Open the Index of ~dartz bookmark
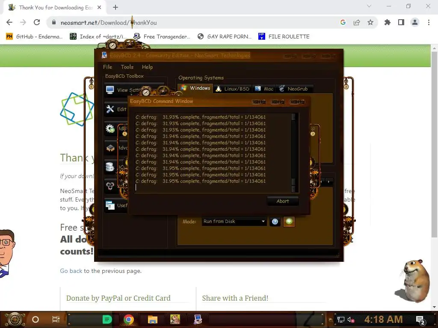438x328 pixels. [98, 37]
